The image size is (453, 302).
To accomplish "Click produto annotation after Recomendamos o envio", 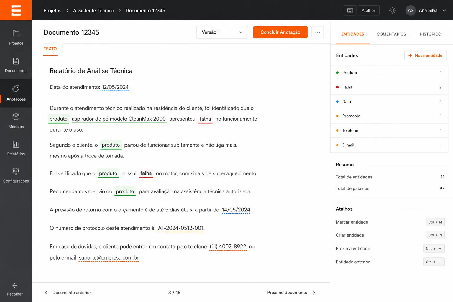I will pyautogui.click(x=125, y=191).
